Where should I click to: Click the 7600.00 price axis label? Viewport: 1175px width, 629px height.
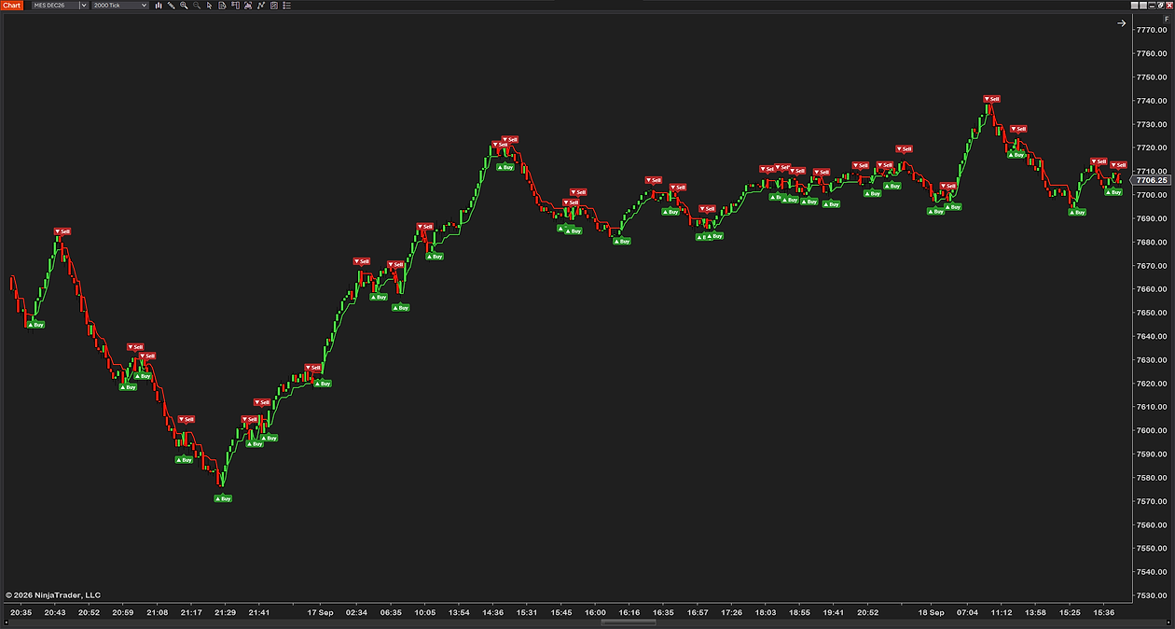[1153, 430]
